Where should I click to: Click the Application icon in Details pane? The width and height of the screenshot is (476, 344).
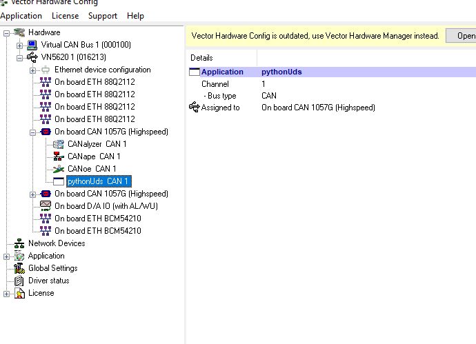[x=195, y=72]
